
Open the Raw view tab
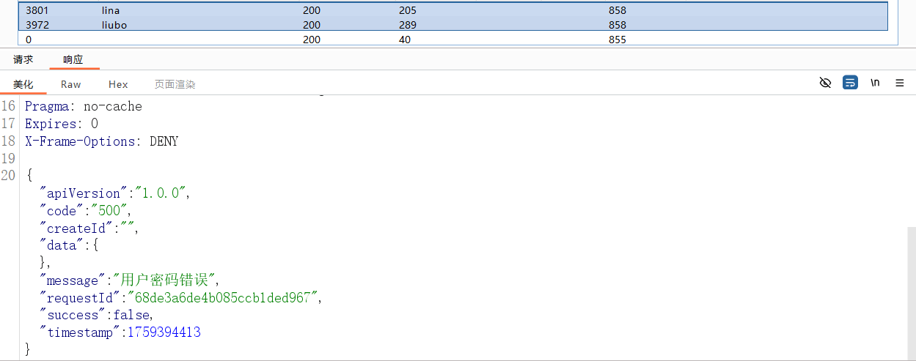coord(71,84)
